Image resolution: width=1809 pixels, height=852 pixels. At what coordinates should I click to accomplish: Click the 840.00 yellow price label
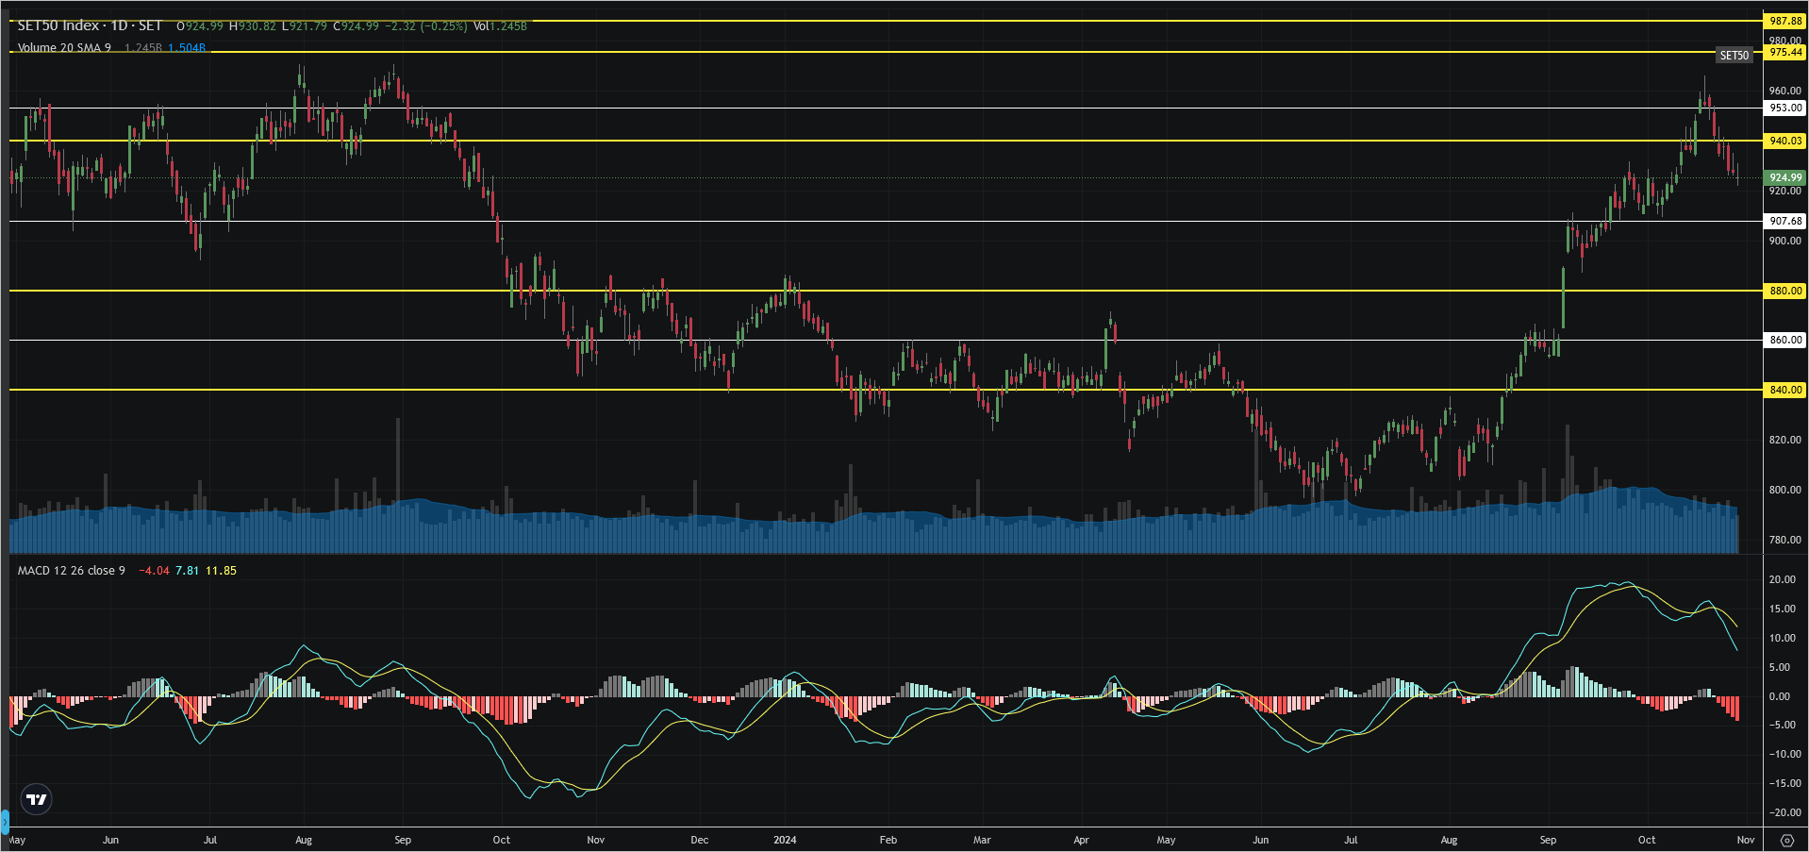[1784, 390]
